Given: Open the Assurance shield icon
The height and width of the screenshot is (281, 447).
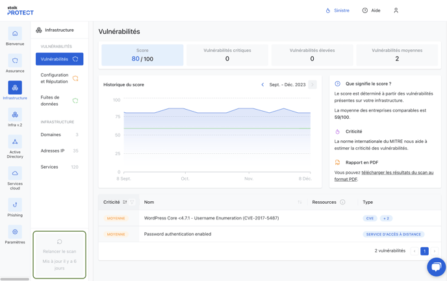Looking at the screenshot, I should (x=15, y=60).
